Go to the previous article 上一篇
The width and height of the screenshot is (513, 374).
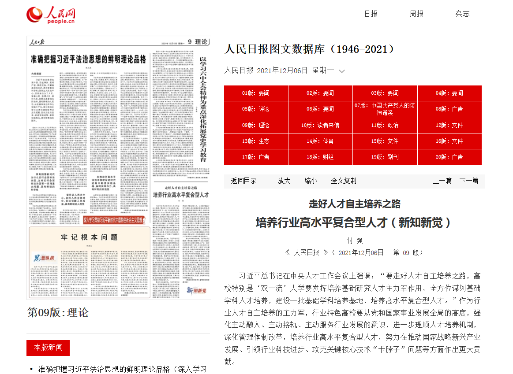tap(442, 181)
